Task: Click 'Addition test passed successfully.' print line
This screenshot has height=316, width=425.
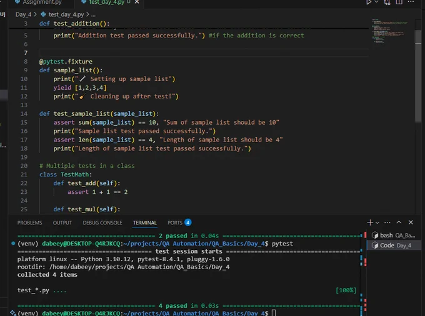Action: (x=179, y=36)
